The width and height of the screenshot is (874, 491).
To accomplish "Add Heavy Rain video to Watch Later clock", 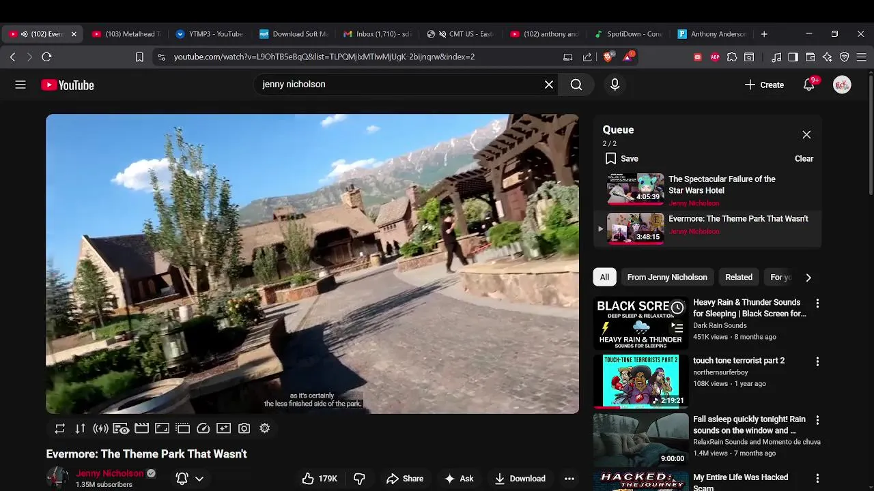I will (x=677, y=308).
